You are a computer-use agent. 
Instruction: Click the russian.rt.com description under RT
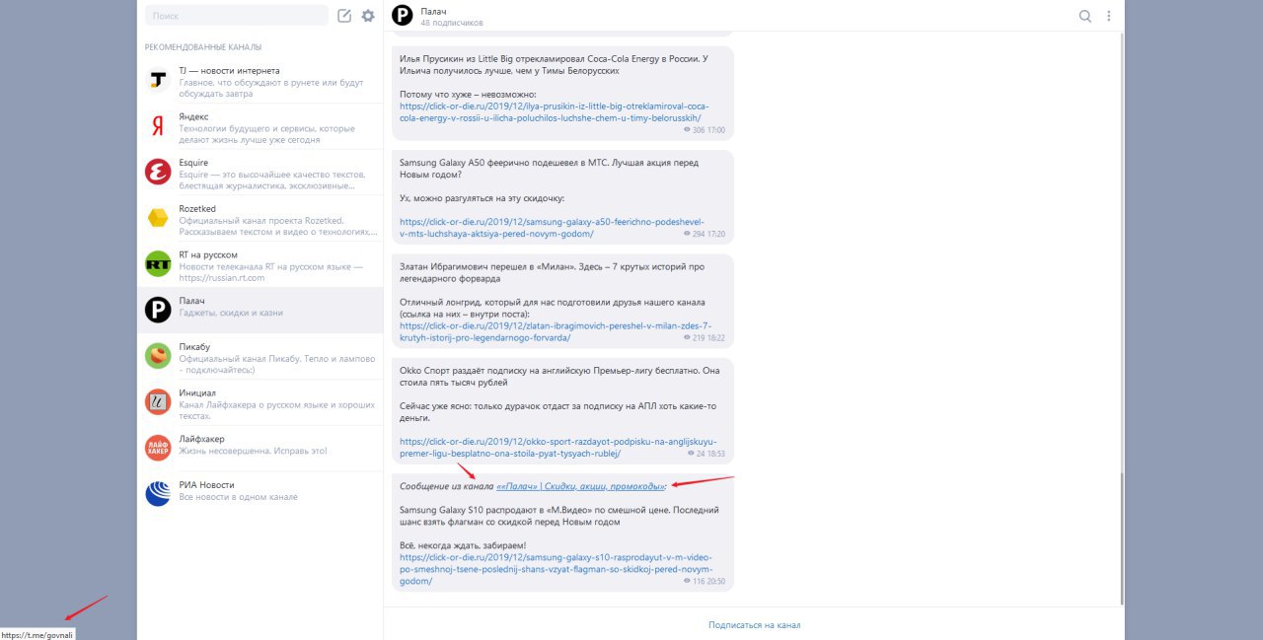tap(222, 278)
